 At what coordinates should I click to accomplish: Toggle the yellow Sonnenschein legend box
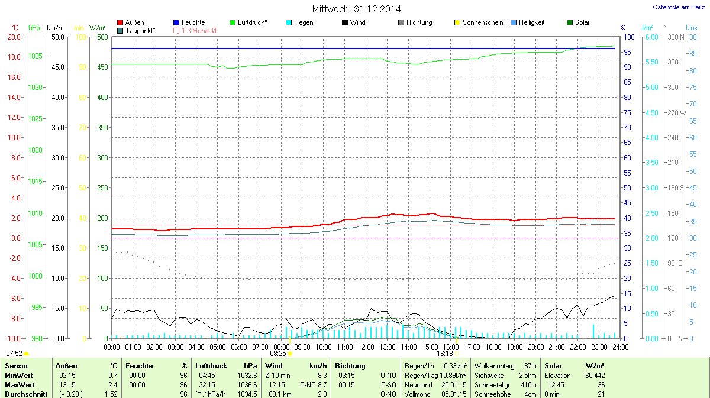tap(457, 22)
